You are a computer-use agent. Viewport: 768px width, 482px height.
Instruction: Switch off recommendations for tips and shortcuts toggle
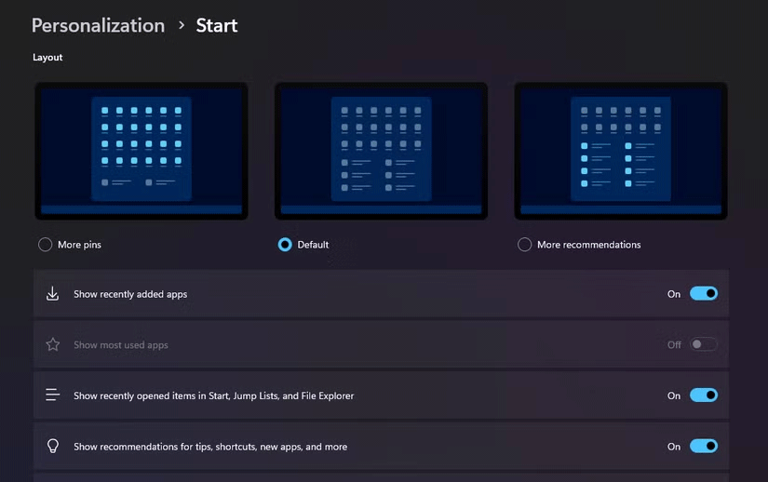pos(703,447)
